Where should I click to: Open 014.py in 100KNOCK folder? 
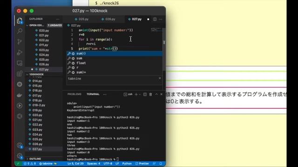coord(37,81)
